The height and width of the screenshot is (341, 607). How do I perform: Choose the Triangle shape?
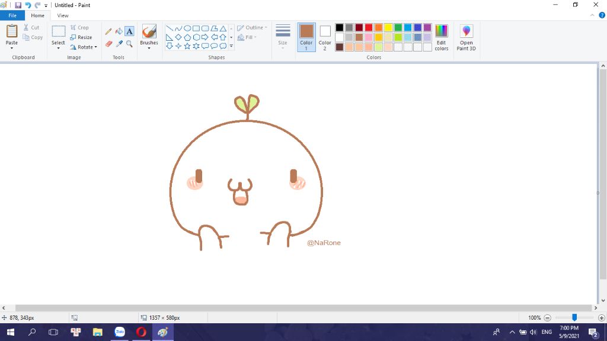[223, 28]
